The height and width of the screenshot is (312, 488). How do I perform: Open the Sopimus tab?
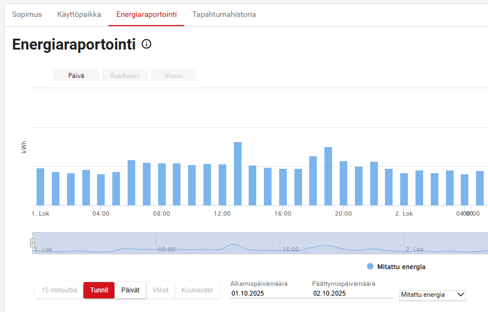tap(27, 14)
